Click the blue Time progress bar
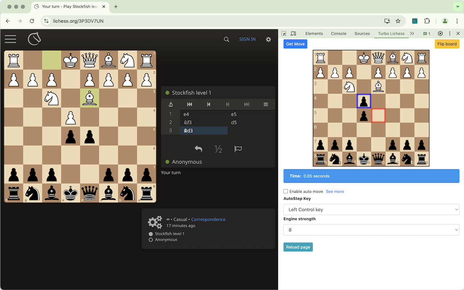This screenshot has width=464, height=290. [371, 176]
